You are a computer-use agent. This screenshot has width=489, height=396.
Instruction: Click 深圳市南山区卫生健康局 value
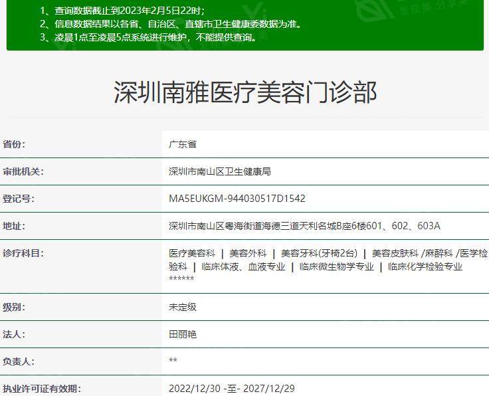220,171
